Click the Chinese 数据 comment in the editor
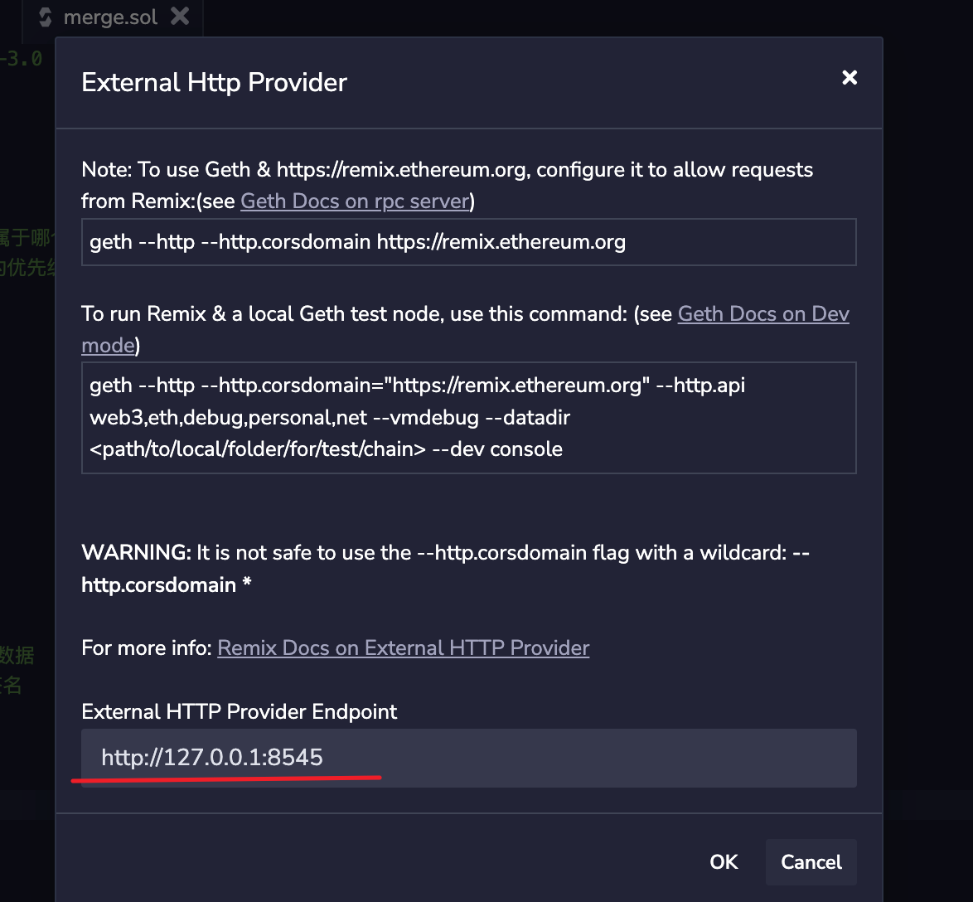 pyautogui.click(x=17, y=655)
